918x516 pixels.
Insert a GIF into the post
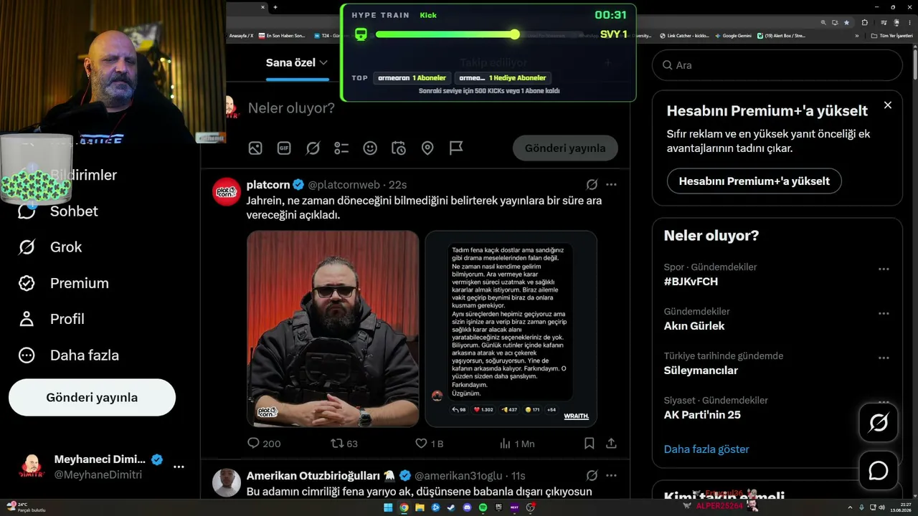(x=284, y=148)
